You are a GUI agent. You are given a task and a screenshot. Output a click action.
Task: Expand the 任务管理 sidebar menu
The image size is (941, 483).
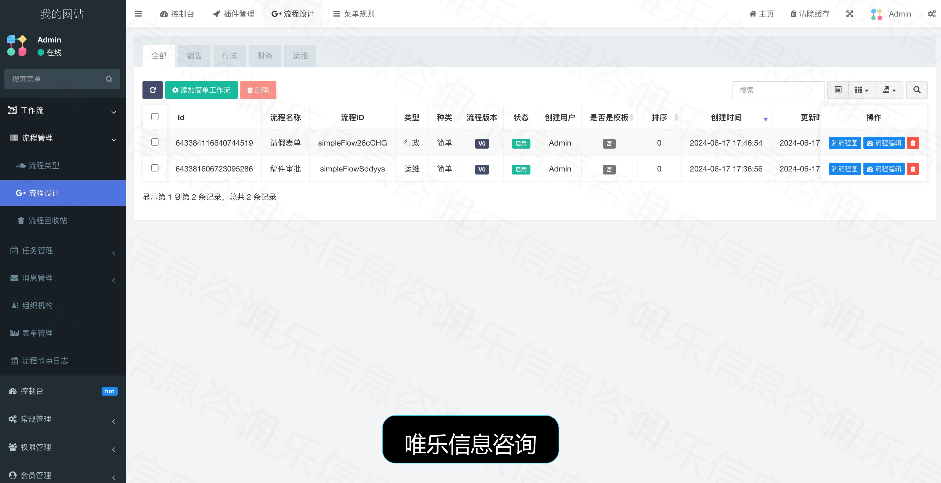tap(63, 251)
